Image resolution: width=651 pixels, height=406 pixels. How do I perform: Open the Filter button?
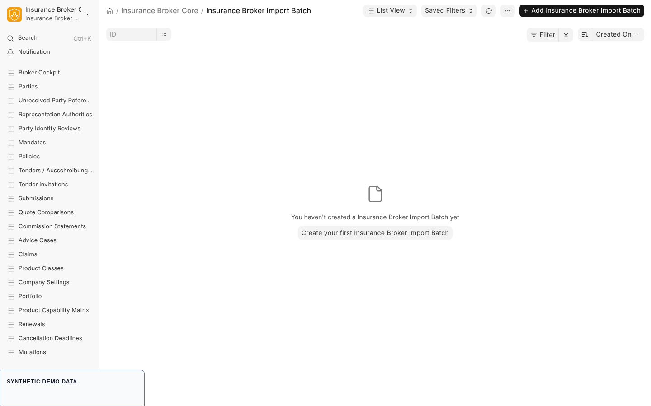click(543, 35)
